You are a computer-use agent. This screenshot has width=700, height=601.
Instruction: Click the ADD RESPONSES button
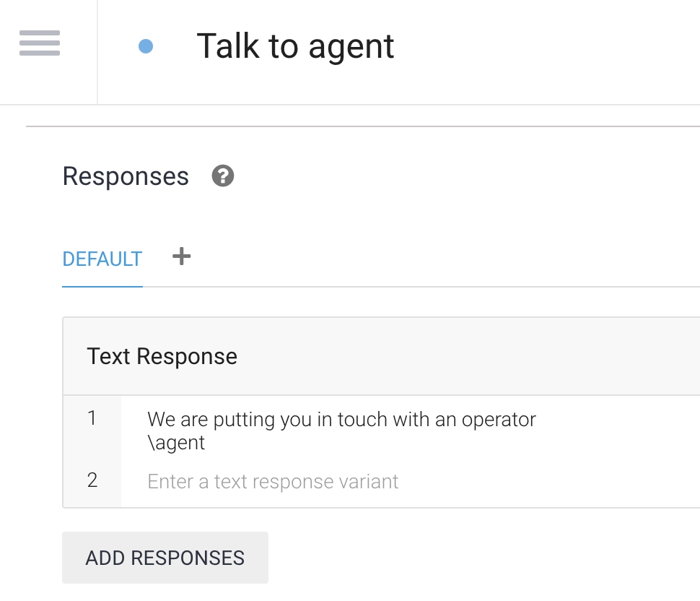coord(165,558)
